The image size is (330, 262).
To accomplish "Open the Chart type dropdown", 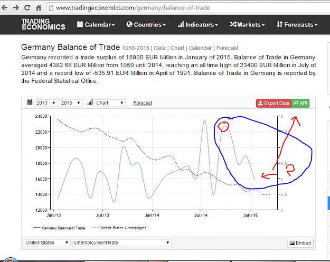I will click(110, 103).
